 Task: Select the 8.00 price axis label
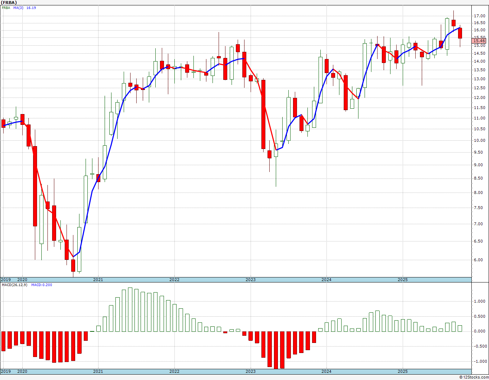(x=478, y=193)
